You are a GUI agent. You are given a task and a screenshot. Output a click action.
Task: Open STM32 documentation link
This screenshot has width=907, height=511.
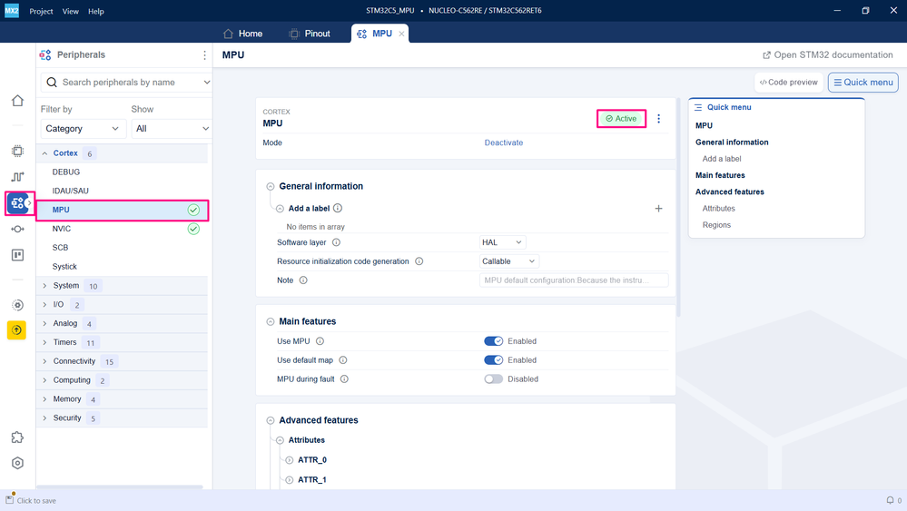[828, 55]
